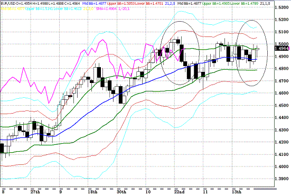Click the 1.4700 price axis label

tap(282, 81)
